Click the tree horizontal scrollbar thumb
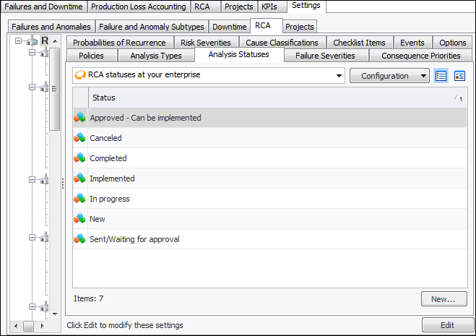 click(29, 326)
